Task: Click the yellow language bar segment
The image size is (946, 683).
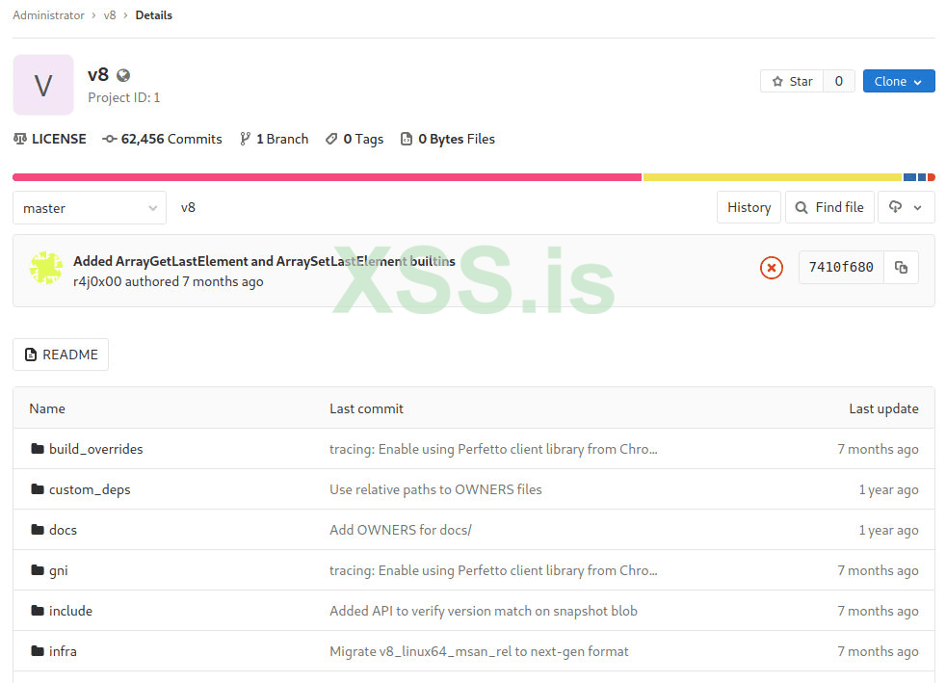Action: pos(773,177)
